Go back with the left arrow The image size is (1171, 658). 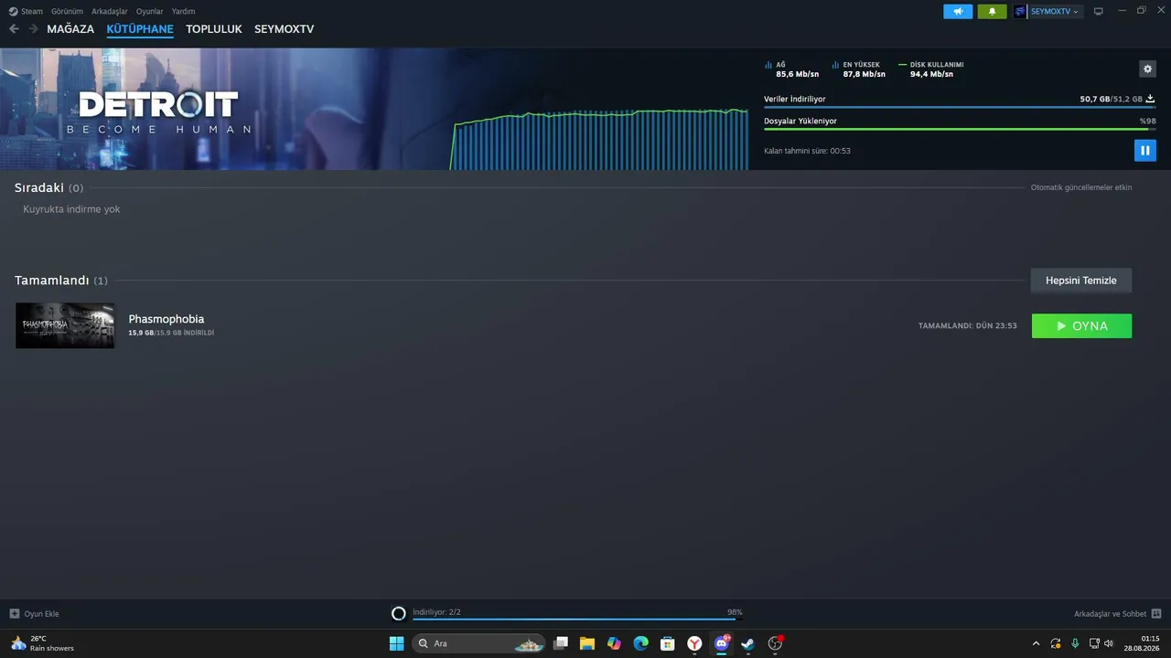pyautogui.click(x=14, y=29)
